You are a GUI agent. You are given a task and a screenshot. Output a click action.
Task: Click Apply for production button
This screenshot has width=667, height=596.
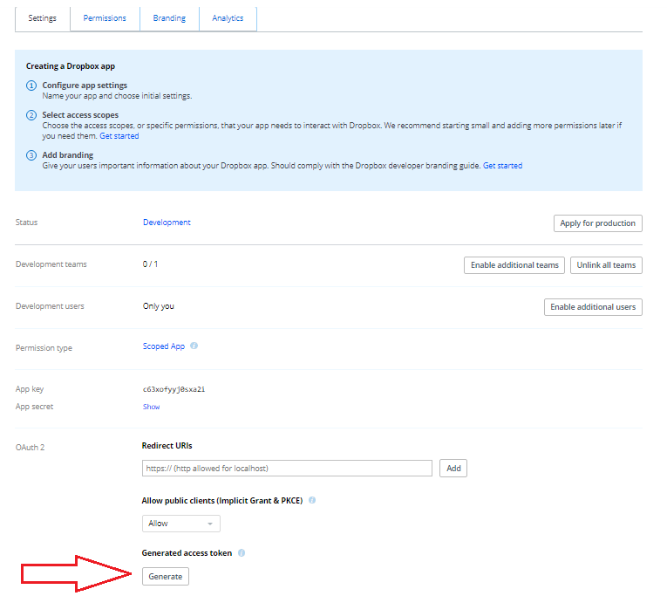[597, 223]
